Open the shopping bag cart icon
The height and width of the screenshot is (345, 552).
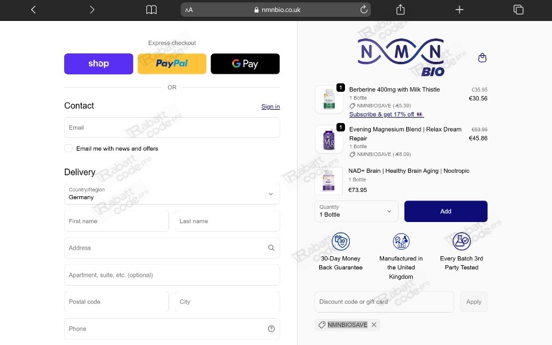click(x=482, y=58)
